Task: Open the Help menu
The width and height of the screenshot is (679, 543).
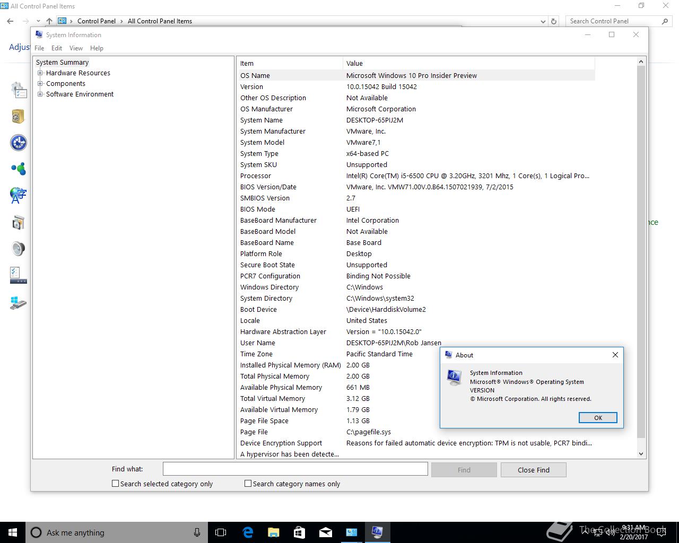Action: [x=97, y=48]
